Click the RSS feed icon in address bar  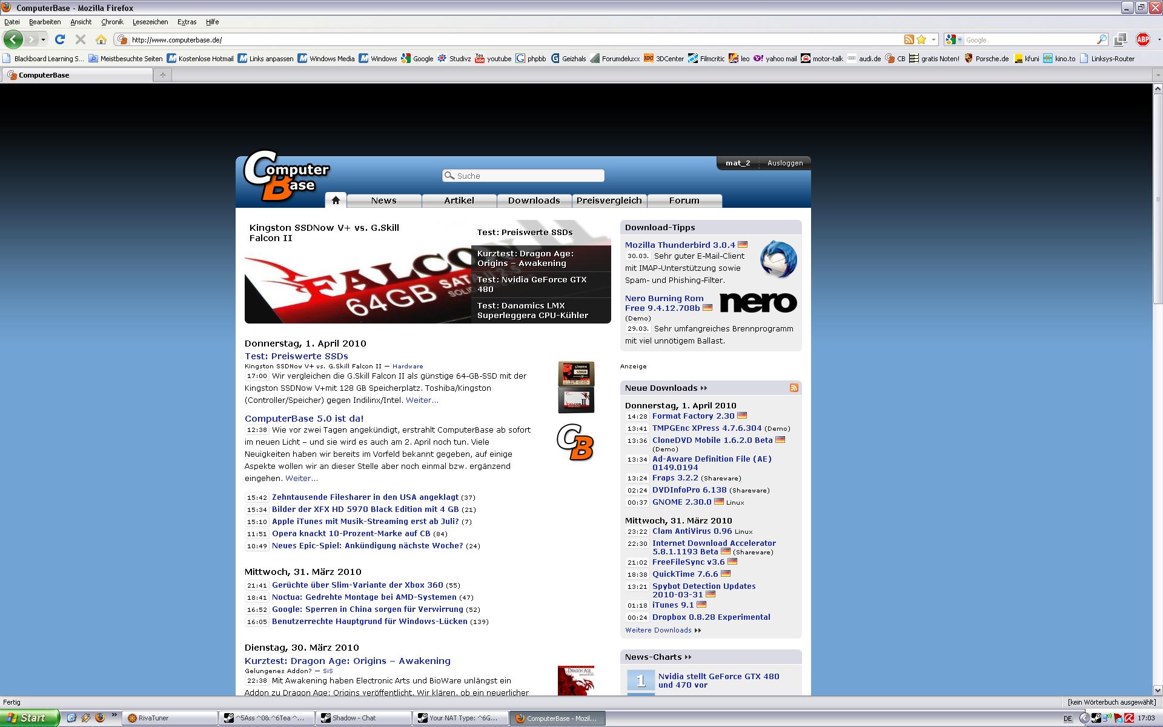coord(909,39)
